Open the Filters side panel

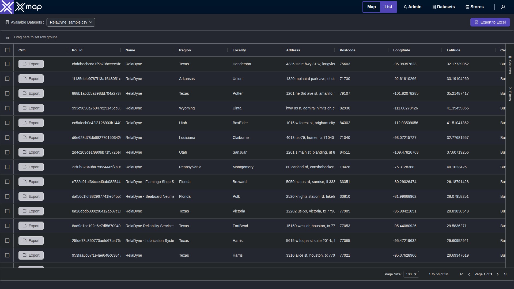tap(510, 94)
